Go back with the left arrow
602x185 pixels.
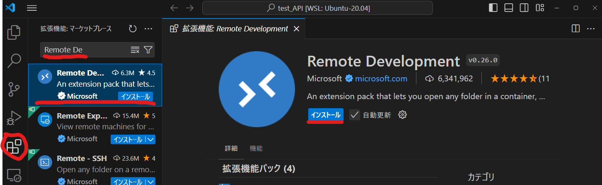(x=174, y=8)
